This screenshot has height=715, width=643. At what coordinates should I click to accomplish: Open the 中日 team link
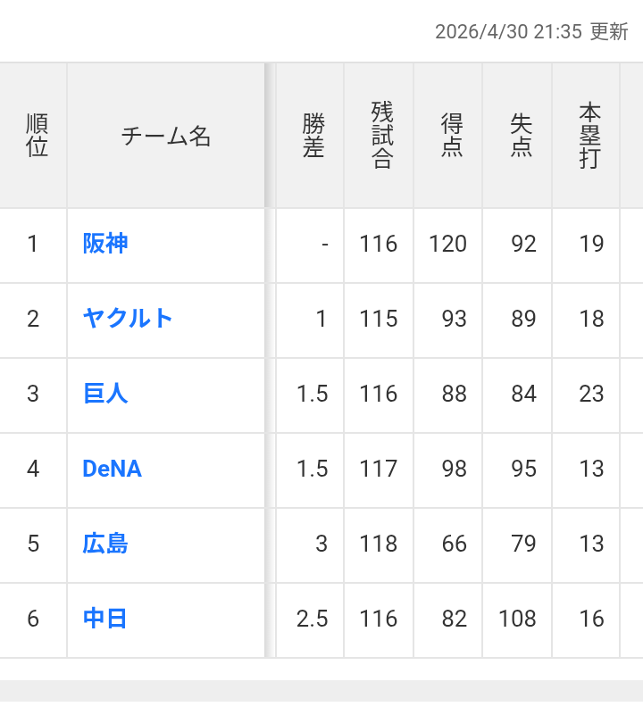[x=105, y=619]
